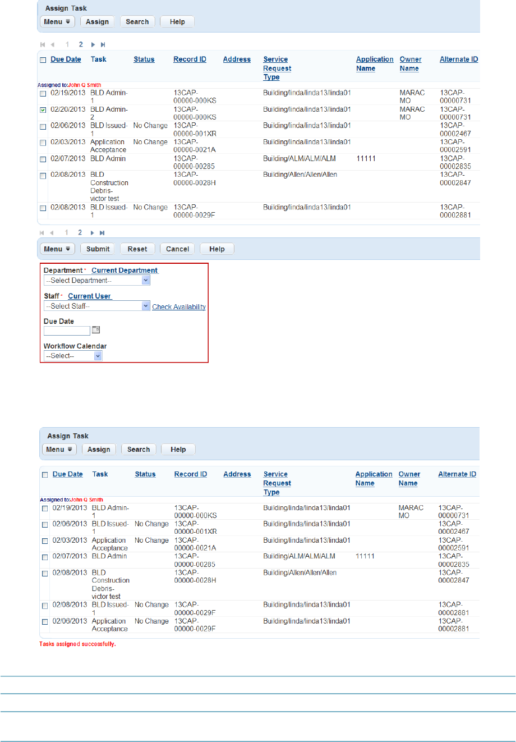The height and width of the screenshot is (742, 516).
Task: Jump to last page below upper task table
Action: (102, 232)
